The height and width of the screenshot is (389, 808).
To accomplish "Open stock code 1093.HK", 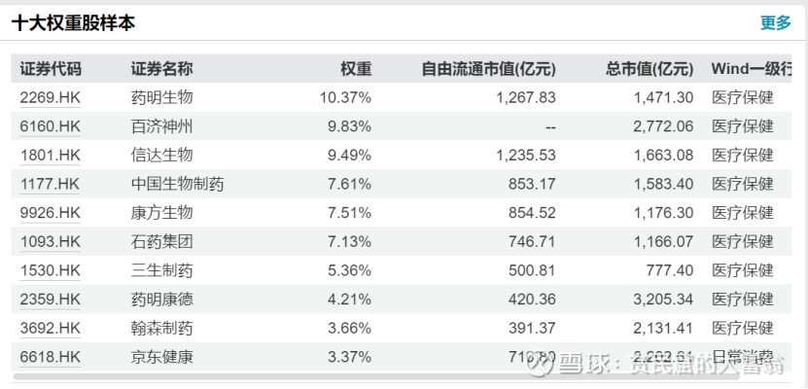I will tap(50, 241).
